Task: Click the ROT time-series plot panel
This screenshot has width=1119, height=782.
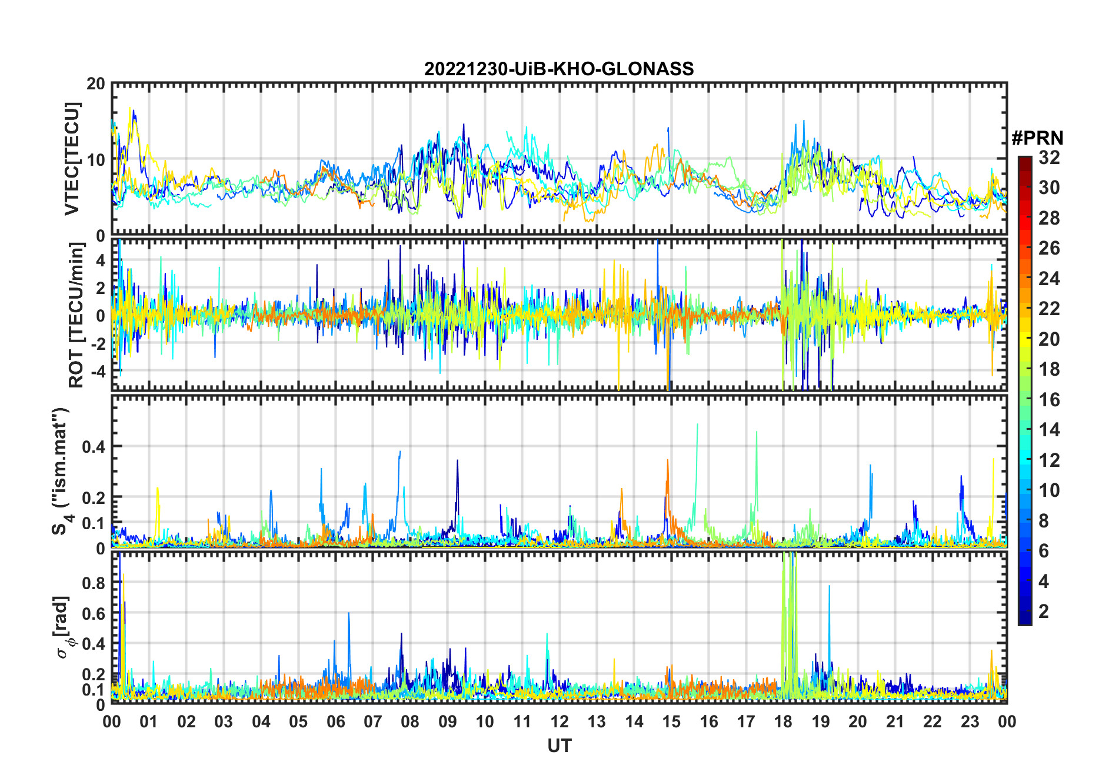Action: click(559, 315)
